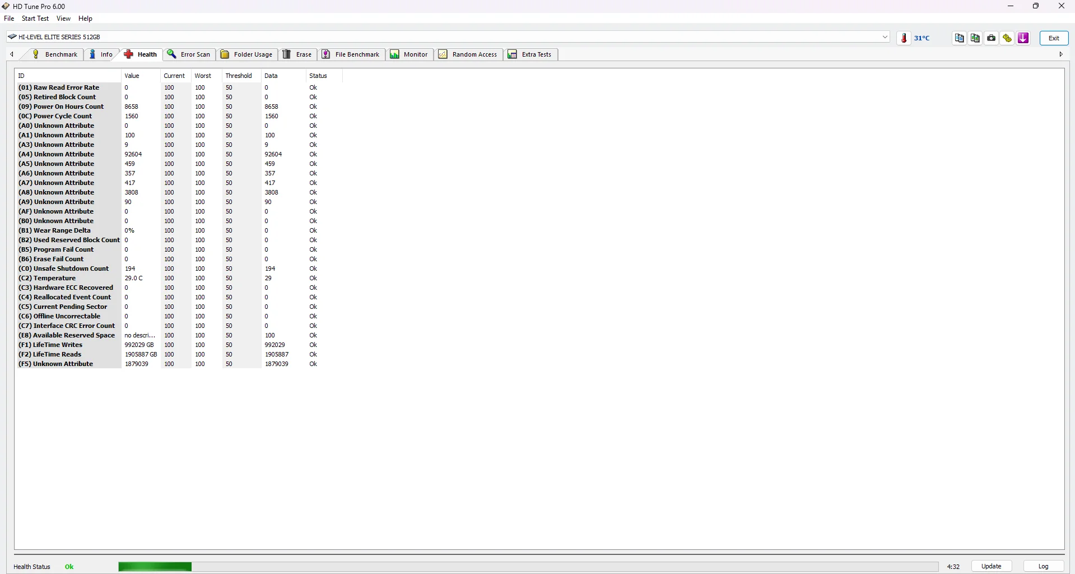Click the Log button
This screenshot has height=574, width=1075.
tap(1043, 566)
